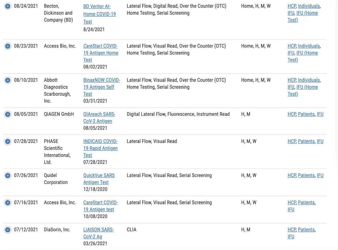The width and height of the screenshot is (338, 250).
Task: Open HCP link in CareStart Home Test row
Action: tap(292, 46)
